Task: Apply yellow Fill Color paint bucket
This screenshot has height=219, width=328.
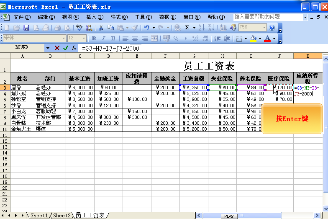Action: pyautogui.click(x=254, y=39)
